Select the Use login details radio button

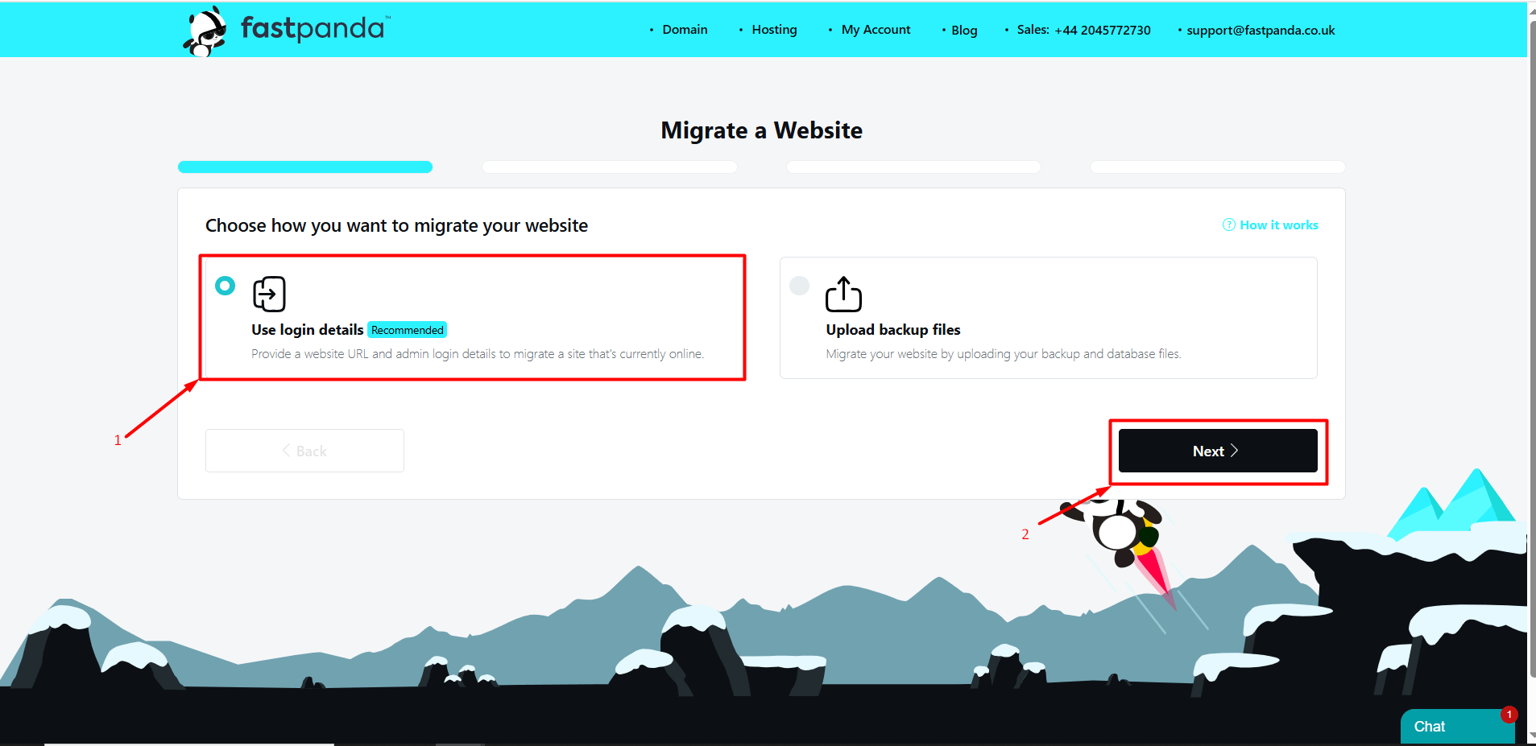tap(226, 286)
